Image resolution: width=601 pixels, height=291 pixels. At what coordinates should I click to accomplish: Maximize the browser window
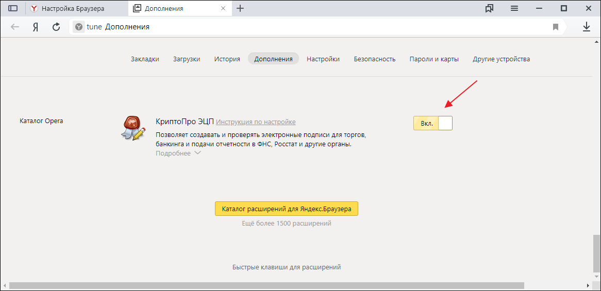tap(564, 8)
